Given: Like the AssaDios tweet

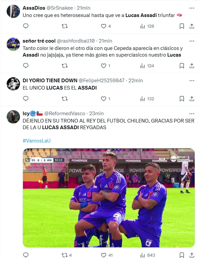Looking at the screenshot, I should pos(103,26).
